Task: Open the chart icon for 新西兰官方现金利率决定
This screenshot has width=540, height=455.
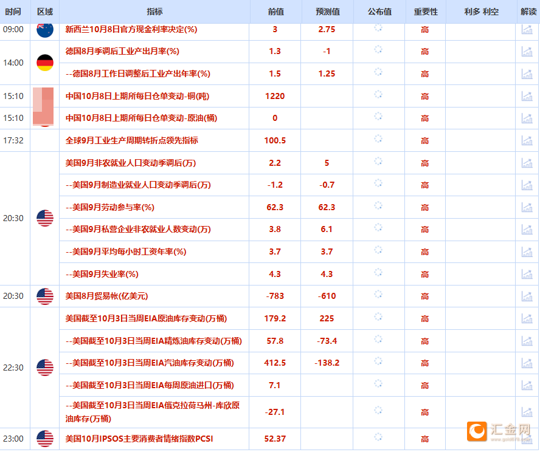Action: [527, 29]
